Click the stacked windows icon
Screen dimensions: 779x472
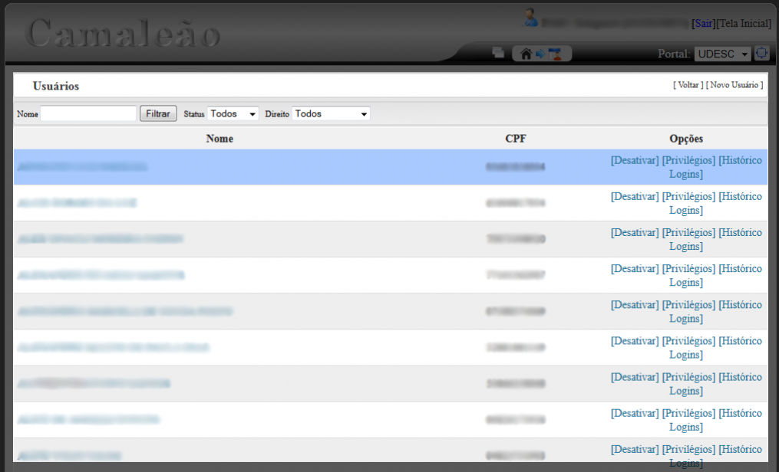(x=498, y=53)
